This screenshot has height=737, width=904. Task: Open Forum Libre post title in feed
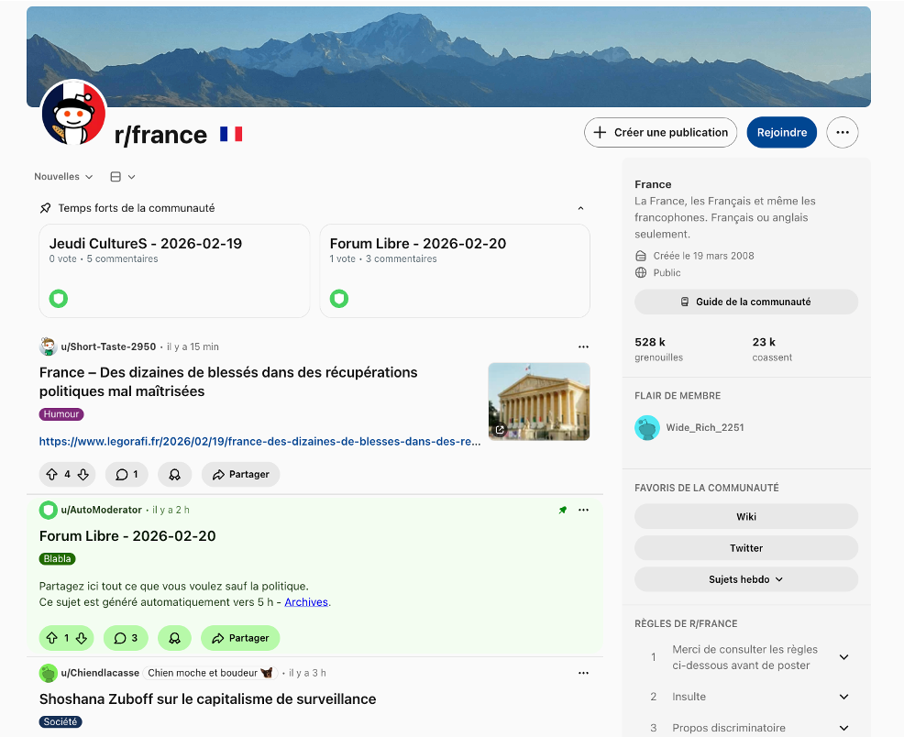pos(127,536)
